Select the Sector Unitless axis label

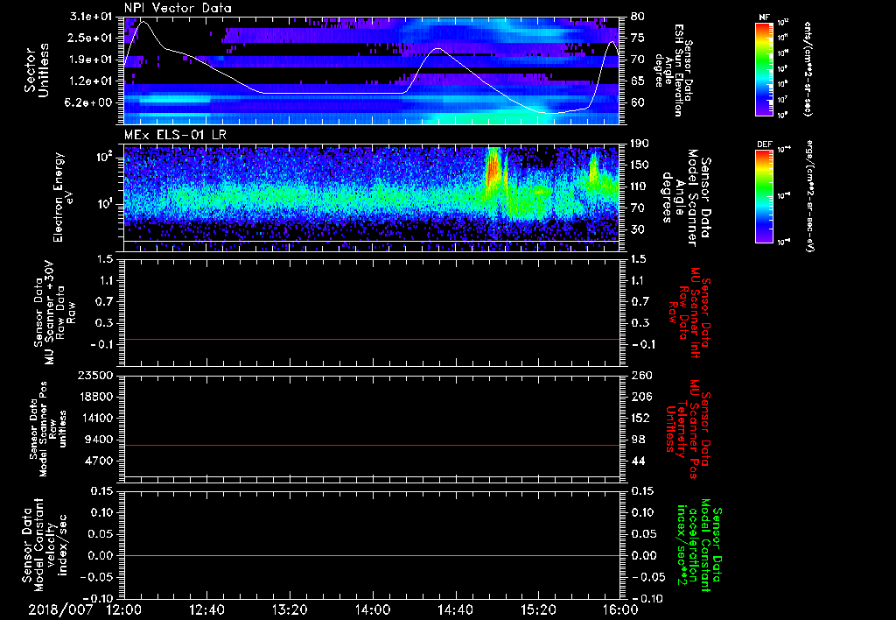click(36, 70)
